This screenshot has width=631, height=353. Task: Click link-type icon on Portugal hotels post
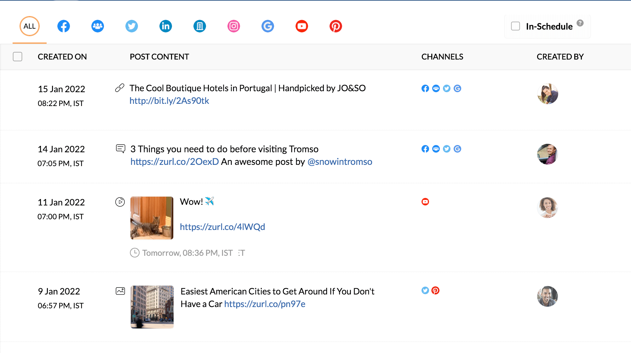120,88
